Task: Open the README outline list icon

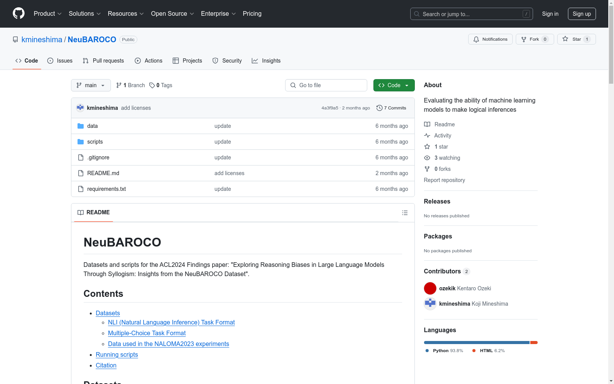Action: (405, 213)
